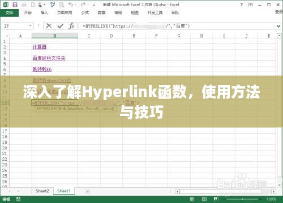Screen dimensions: 283x203
Task: Click the 跳转到E6 hyperlink
Action: coord(42,69)
